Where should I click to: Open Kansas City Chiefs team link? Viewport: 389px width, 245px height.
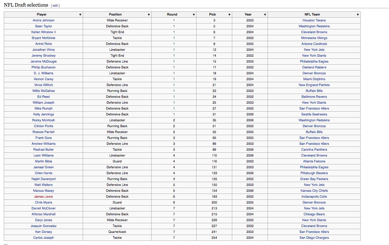pyautogui.click(x=314, y=191)
